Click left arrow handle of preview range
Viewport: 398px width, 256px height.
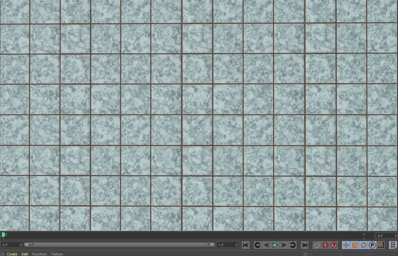(x=26, y=245)
